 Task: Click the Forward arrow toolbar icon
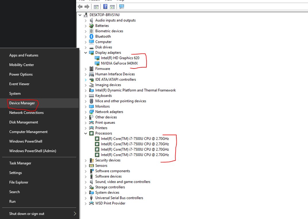(x=87, y=7)
